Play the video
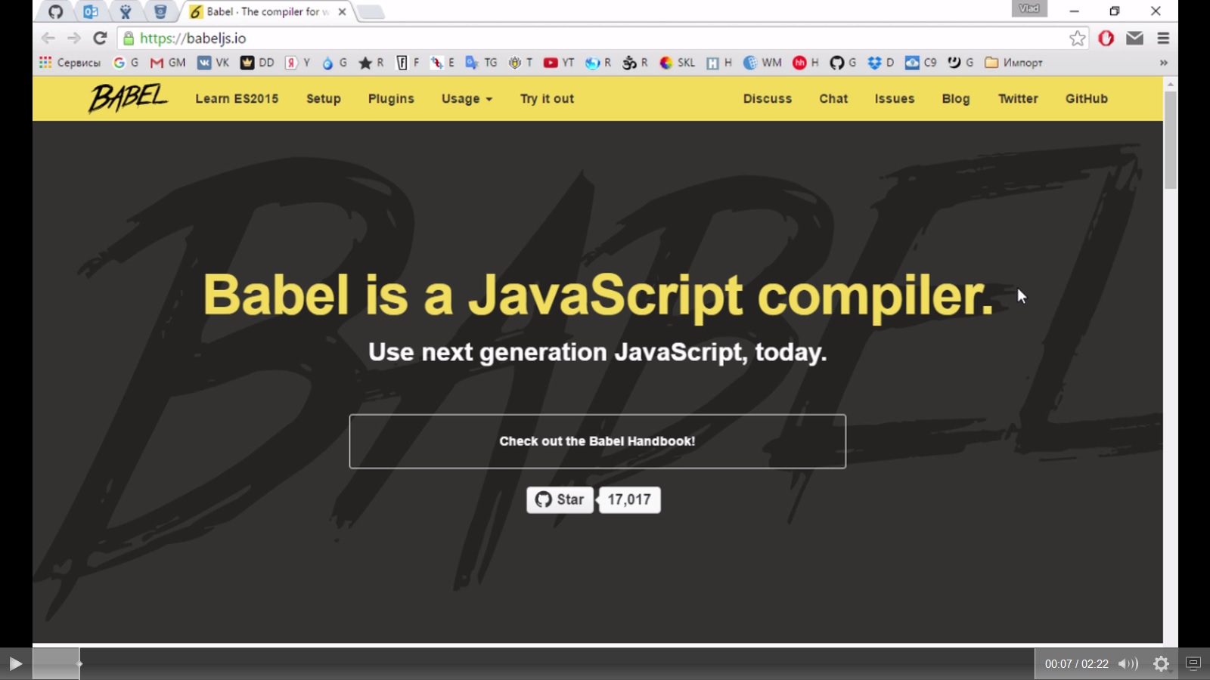This screenshot has height=680, width=1210. point(15,663)
